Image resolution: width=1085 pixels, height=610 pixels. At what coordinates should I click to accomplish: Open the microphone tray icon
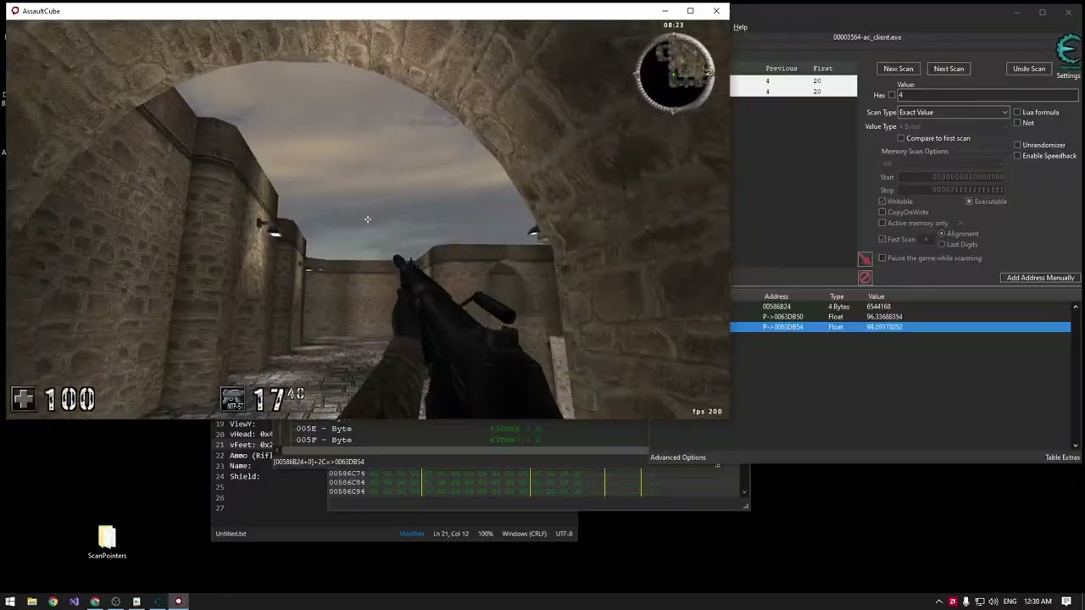(966, 602)
